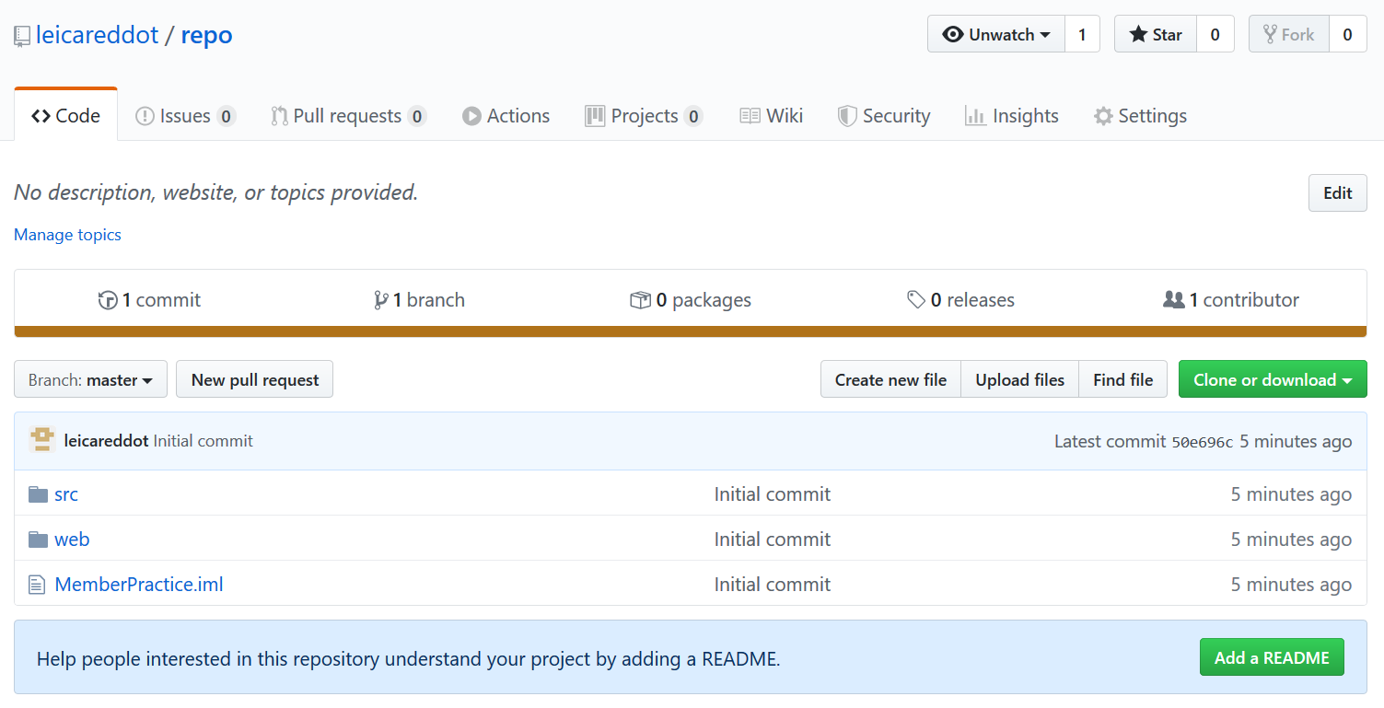Click the Actions play icon
This screenshot has width=1384, height=708.
click(x=471, y=116)
